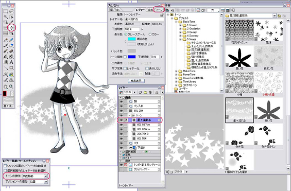Screen dimensions: 291x191
Task: Open the トーンの操作 dropdown
Action: (46, 176)
